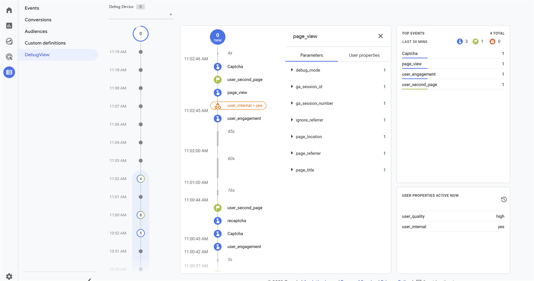Click the green user_second_page conversion flag
Viewport: 534px width, 281px height.
pyautogui.click(x=218, y=80)
